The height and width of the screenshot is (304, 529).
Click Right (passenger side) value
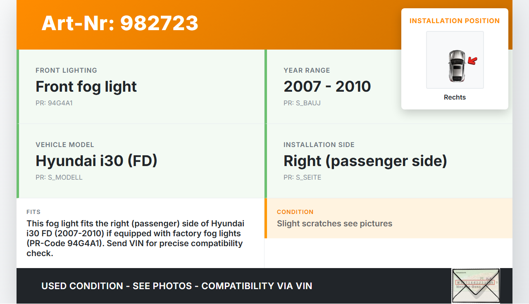pos(365,161)
